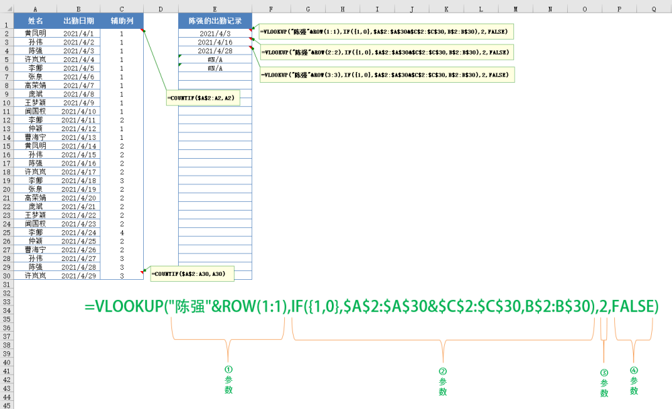Click the 出勤日期 header cell
Screen dimensions: 672x409
79,21
